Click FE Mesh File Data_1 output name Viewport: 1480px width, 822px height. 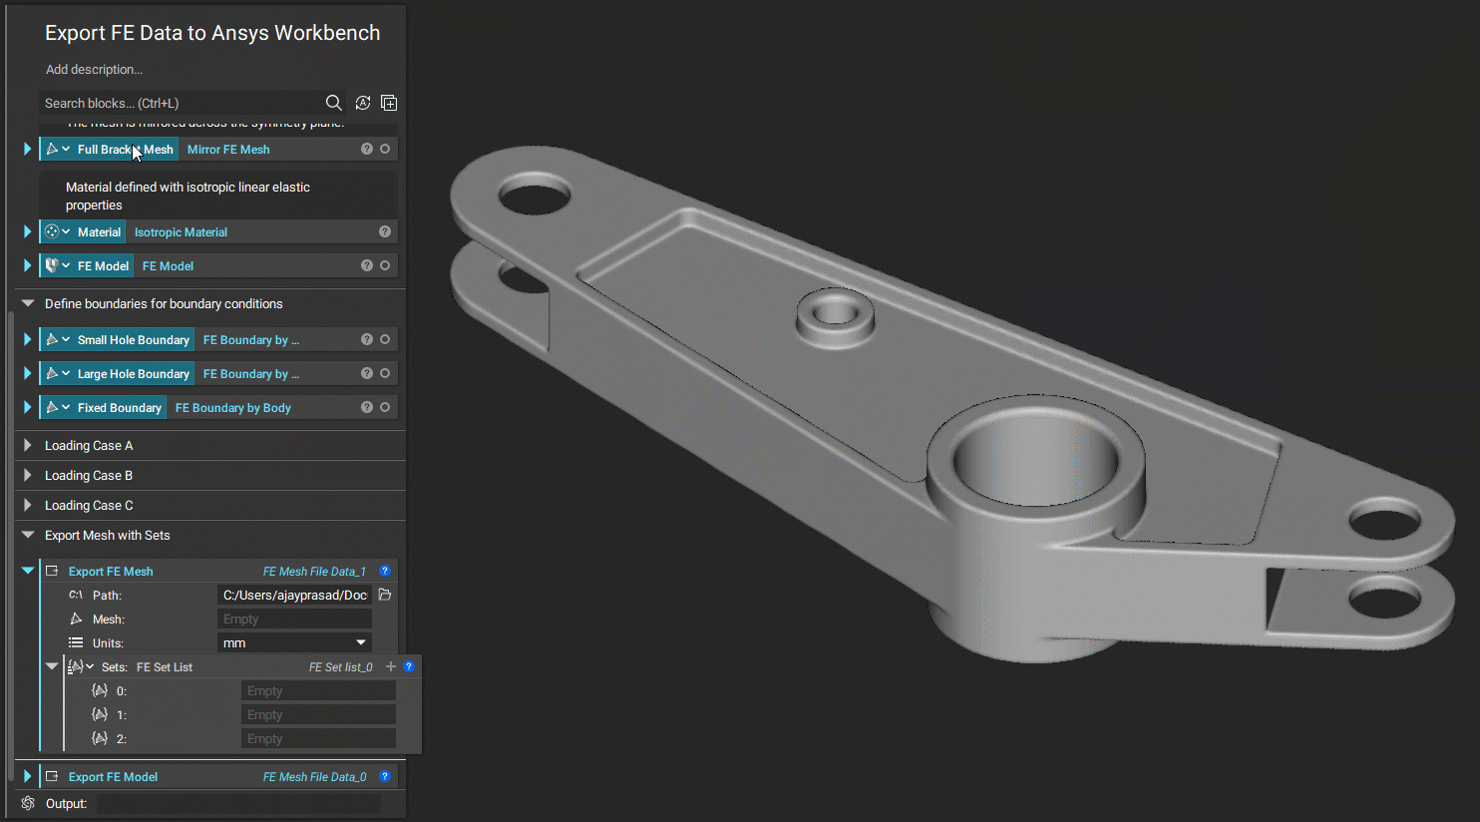coord(314,571)
